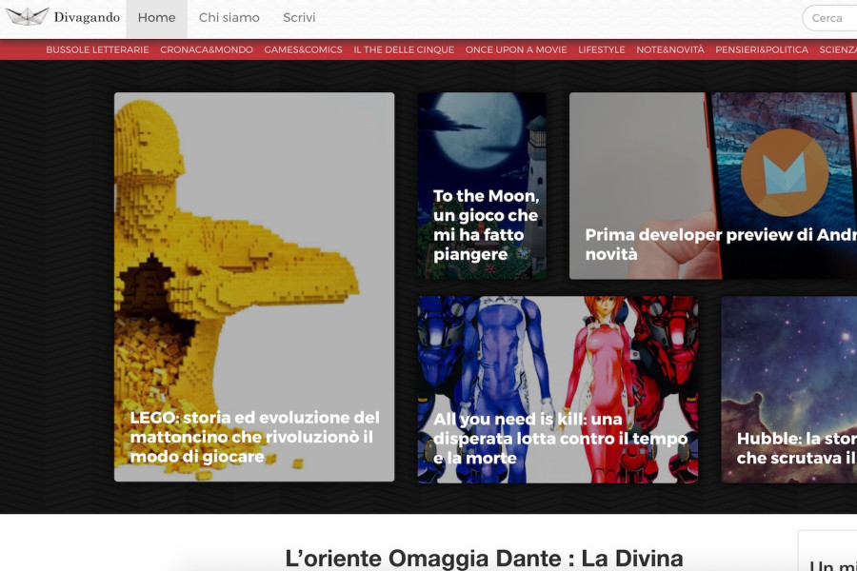
Task: Open the Scrivi page
Action: click(299, 17)
